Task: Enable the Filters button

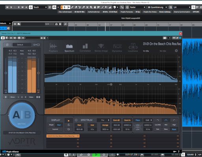Action: (x=138, y=120)
